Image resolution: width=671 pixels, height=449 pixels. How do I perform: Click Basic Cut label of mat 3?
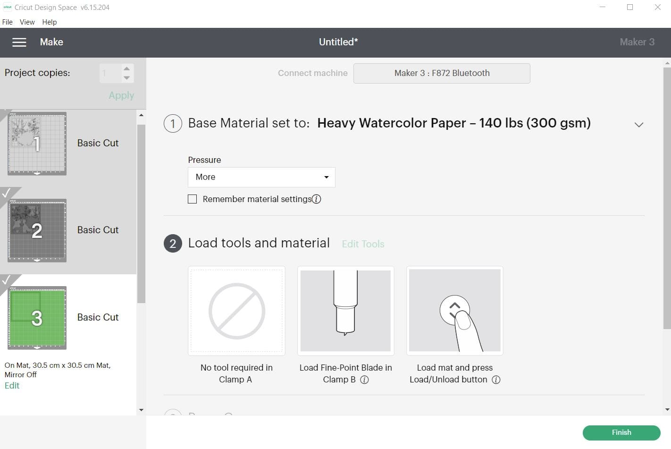click(98, 317)
